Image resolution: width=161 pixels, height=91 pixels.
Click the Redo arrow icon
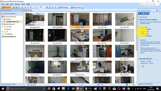37,7
